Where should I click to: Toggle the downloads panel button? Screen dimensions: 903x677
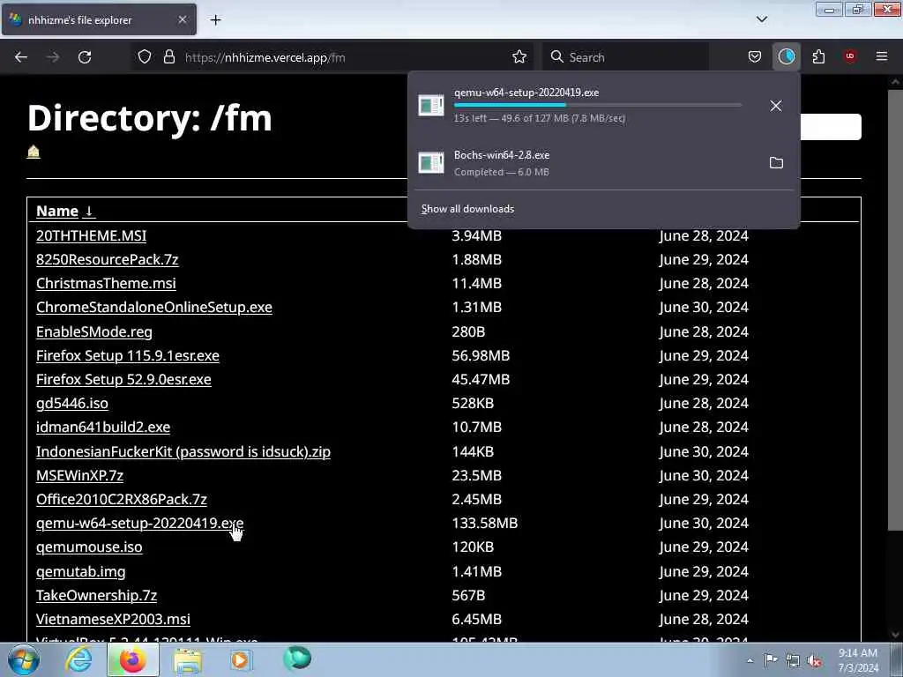[786, 57]
